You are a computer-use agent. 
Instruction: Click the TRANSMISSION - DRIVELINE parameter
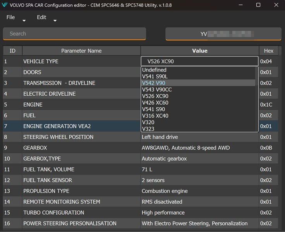coord(81,83)
